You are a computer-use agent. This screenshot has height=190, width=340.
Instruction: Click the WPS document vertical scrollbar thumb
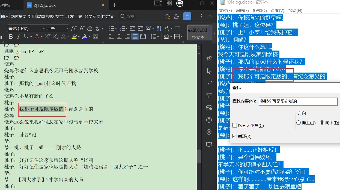199,156
